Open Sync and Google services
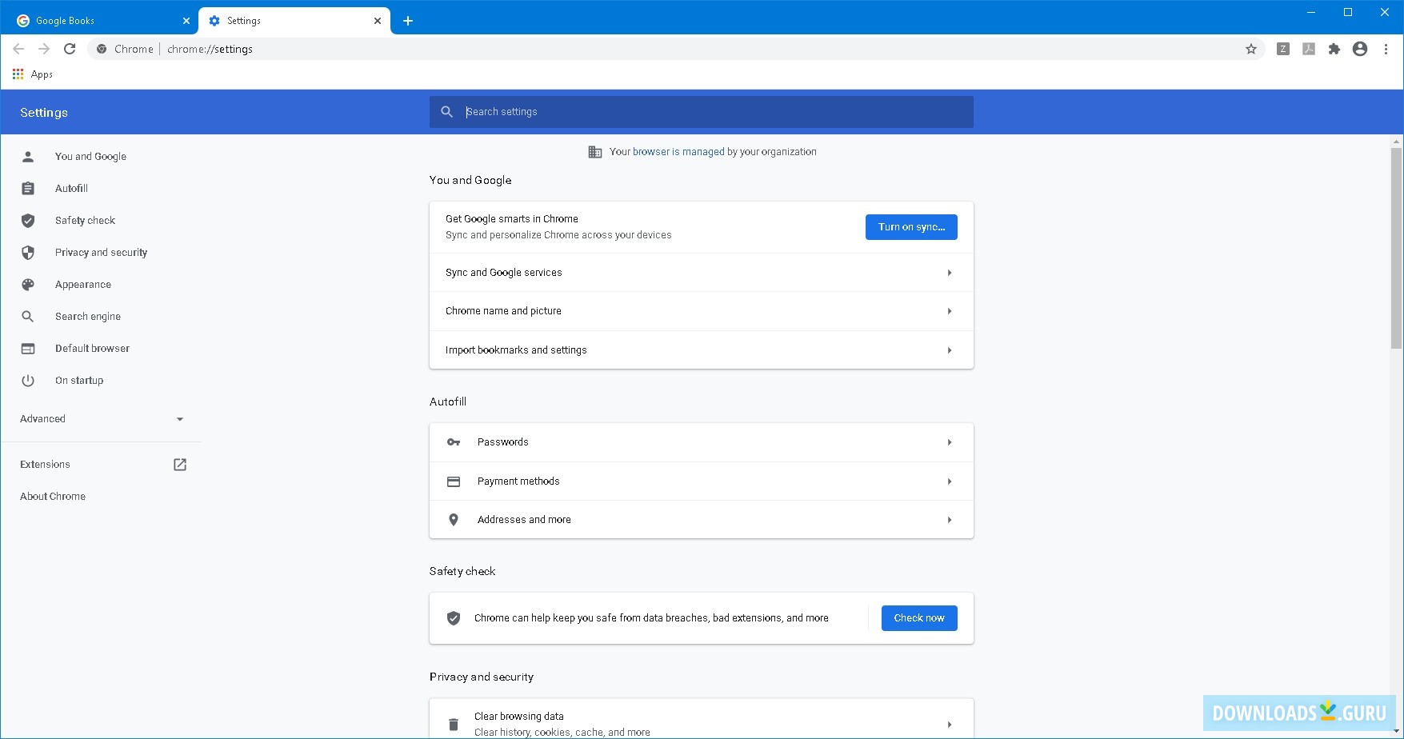This screenshot has height=739, width=1404. [701, 272]
